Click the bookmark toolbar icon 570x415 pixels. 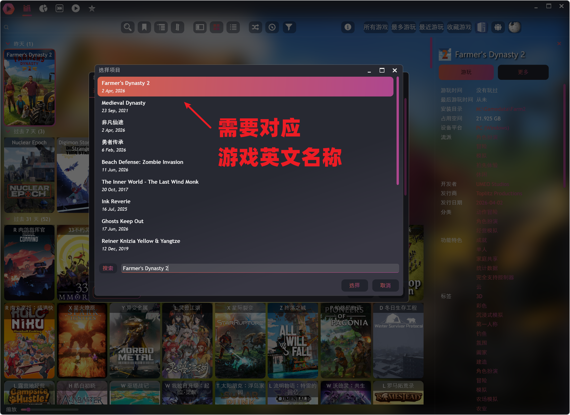(144, 27)
